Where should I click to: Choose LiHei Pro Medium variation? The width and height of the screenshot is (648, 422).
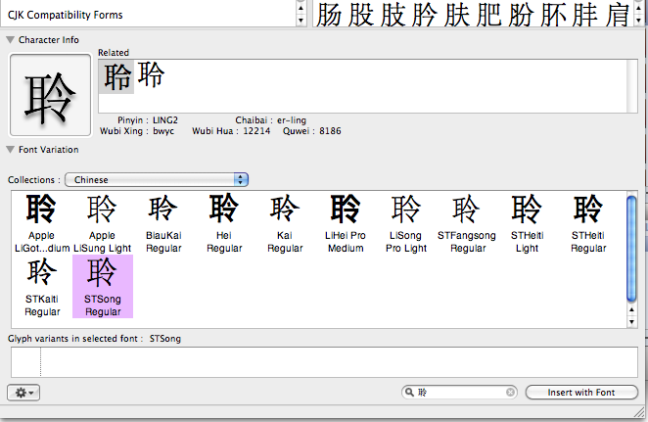click(345, 223)
